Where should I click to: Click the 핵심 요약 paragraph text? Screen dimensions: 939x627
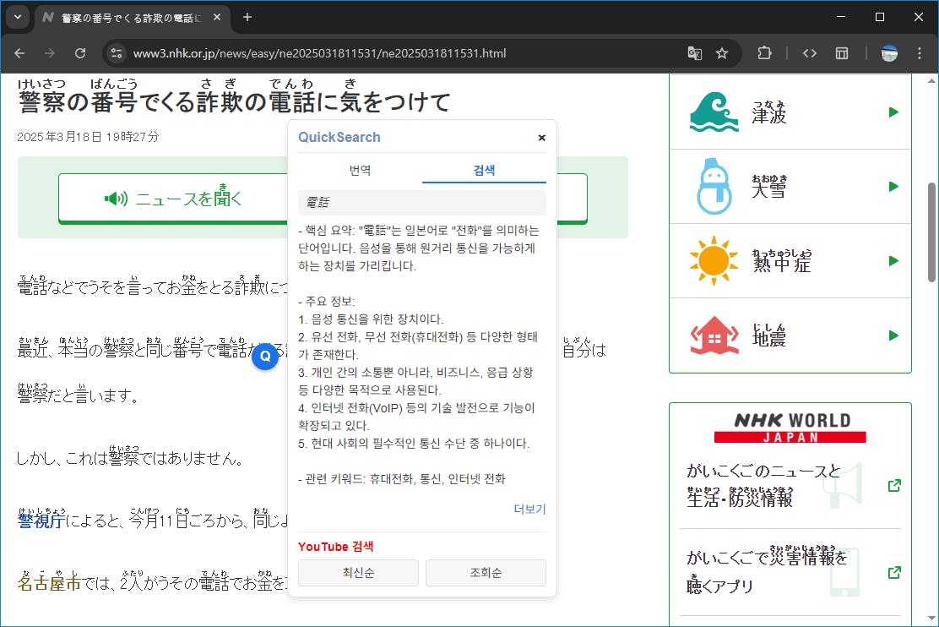tap(419, 248)
